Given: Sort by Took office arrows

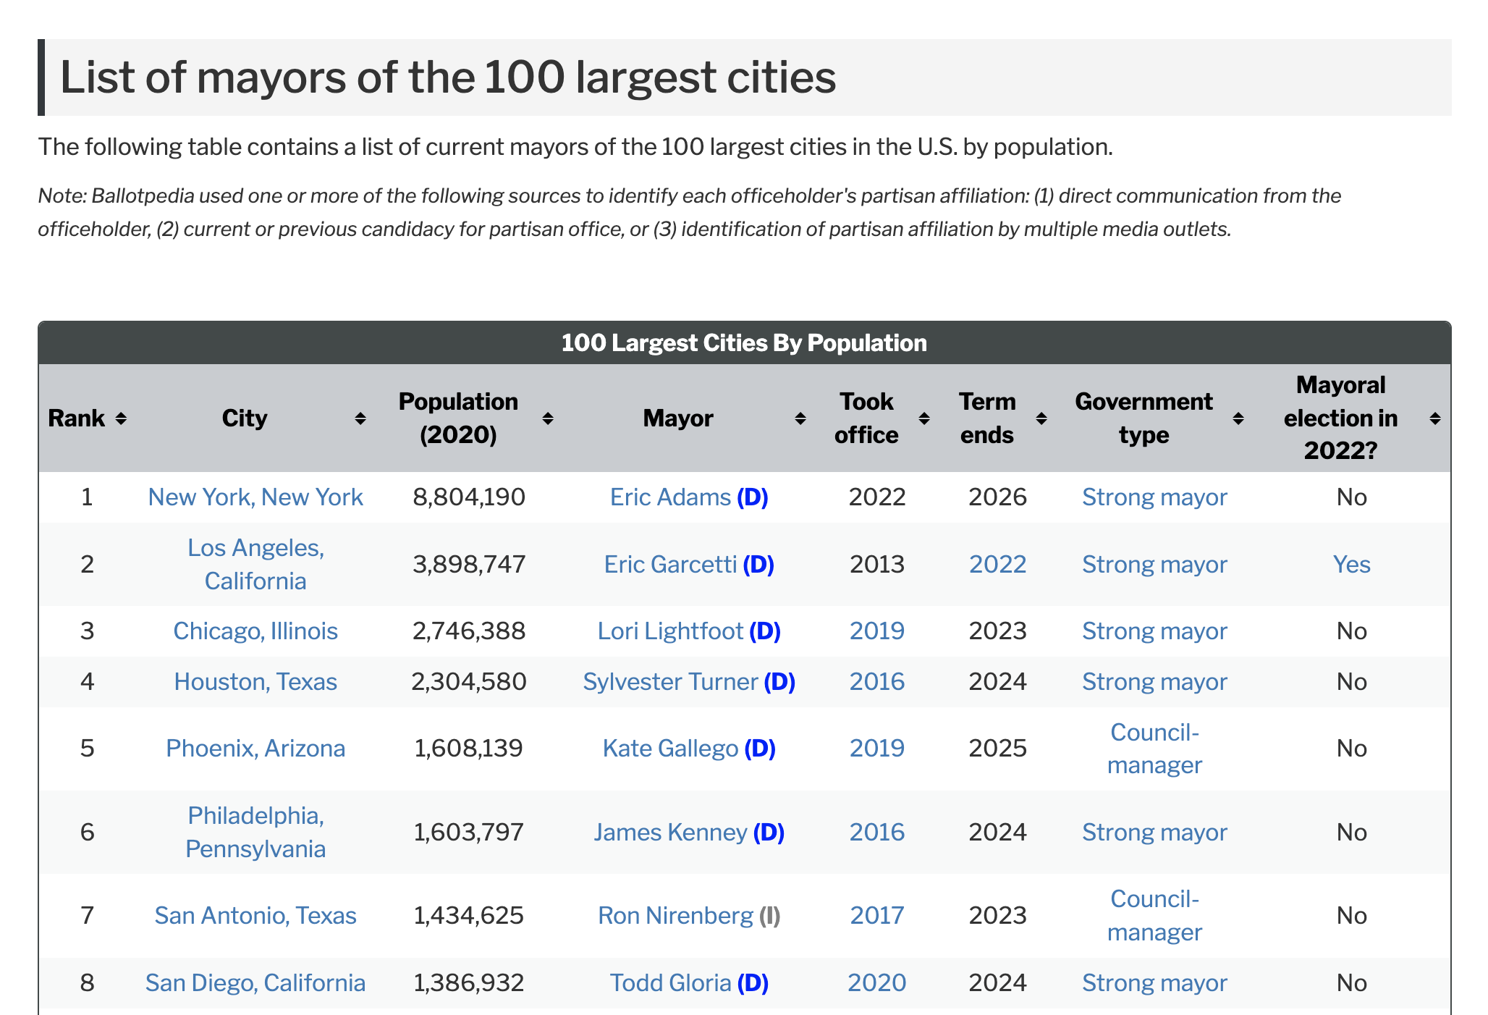Looking at the screenshot, I should (x=924, y=418).
